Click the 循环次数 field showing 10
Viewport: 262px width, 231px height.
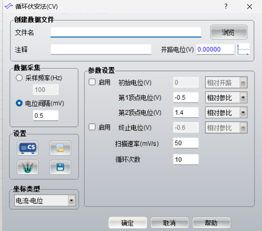pos(186,159)
